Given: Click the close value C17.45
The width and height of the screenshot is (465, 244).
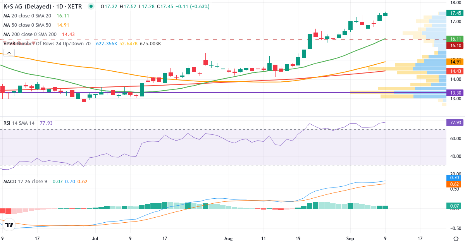Looking at the screenshot, I should [x=165, y=7].
